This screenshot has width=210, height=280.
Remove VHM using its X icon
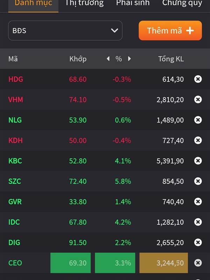(x=198, y=99)
